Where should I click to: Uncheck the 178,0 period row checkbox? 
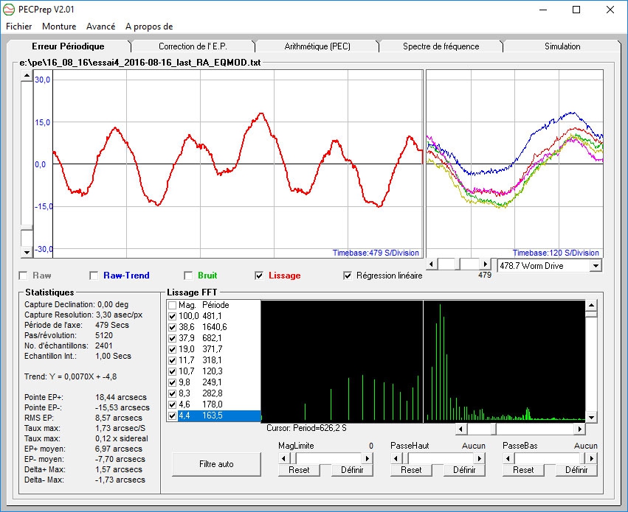click(172, 404)
